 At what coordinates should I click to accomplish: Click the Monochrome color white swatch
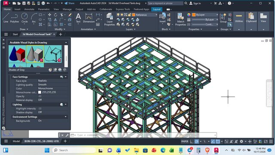pos(40,92)
